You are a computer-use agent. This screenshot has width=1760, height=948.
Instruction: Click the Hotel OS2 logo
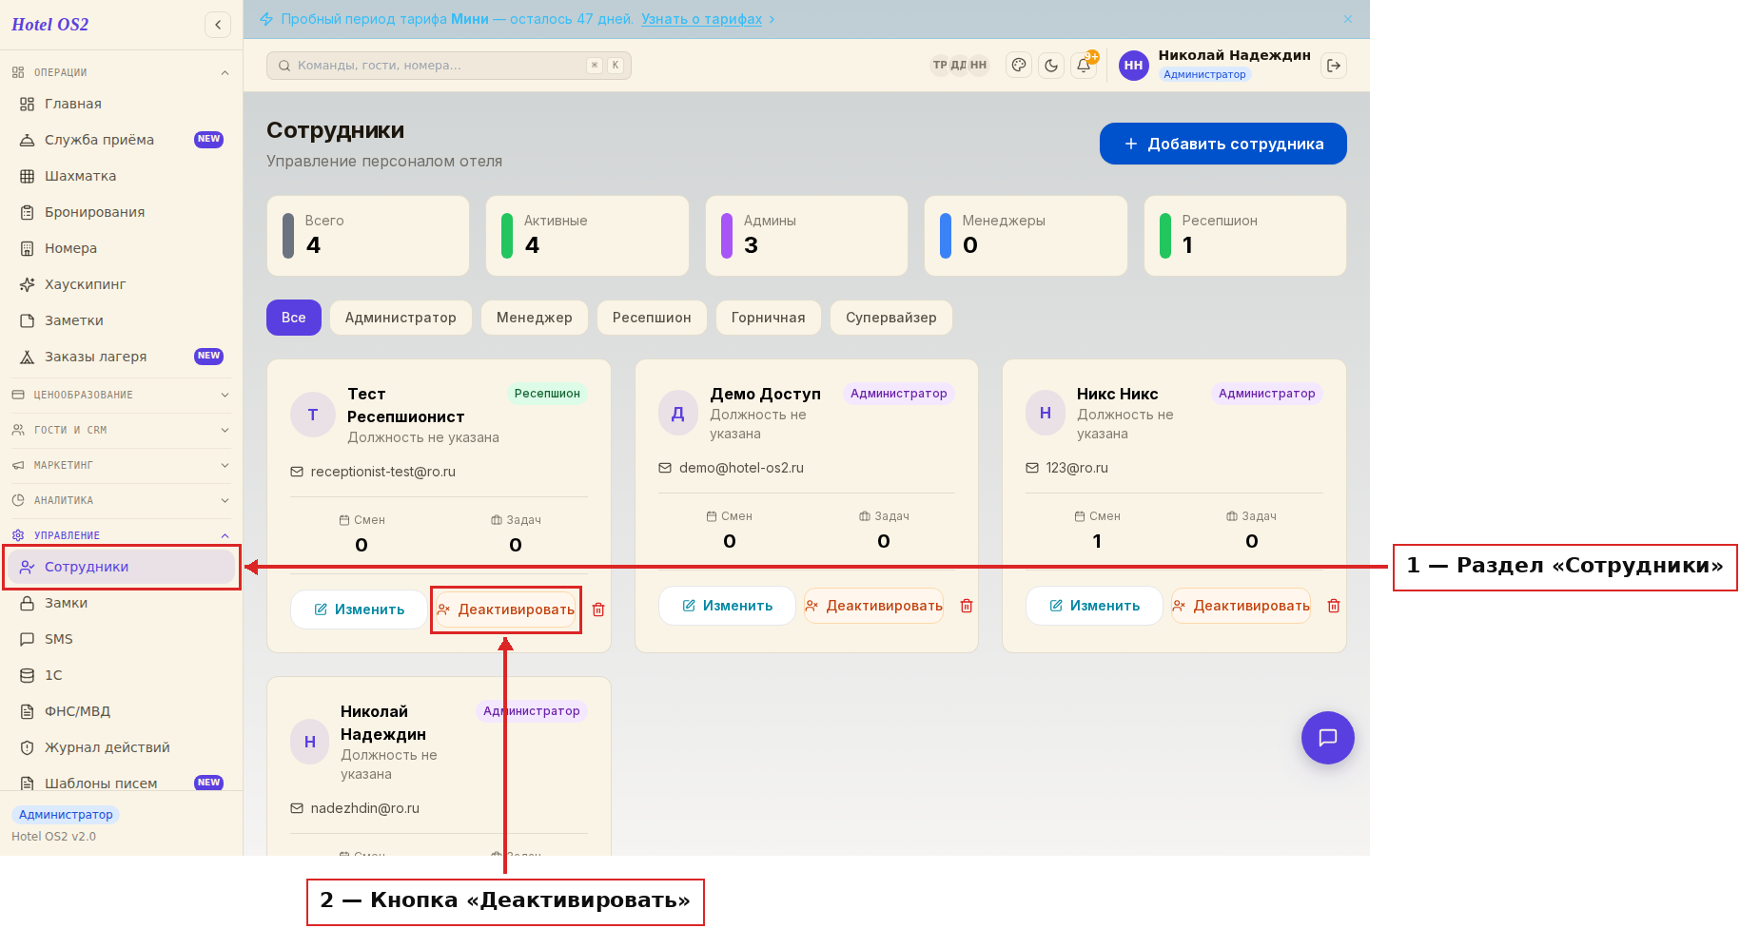click(x=50, y=25)
